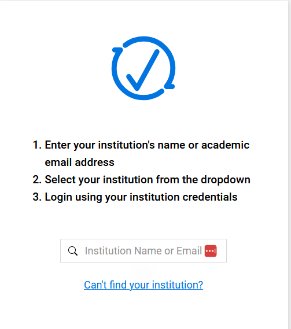The image size is (291, 329).
Task: Click the blue checkmark sync logo
Action: (x=143, y=68)
